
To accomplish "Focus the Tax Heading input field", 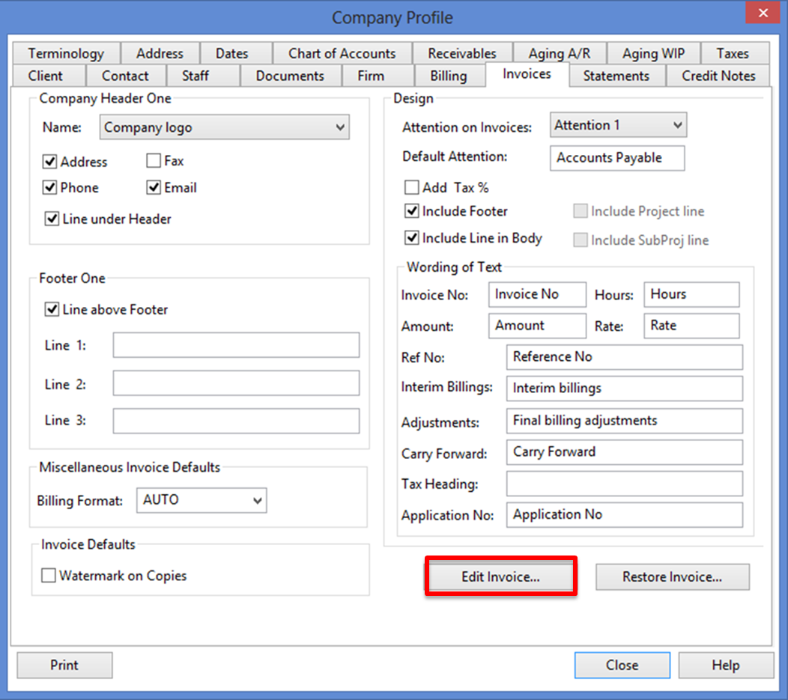I will click(x=624, y=484).
